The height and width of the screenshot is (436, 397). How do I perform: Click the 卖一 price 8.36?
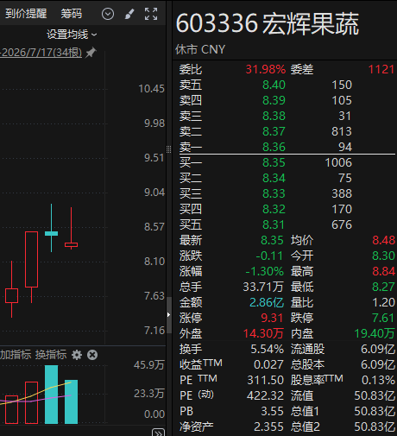[x=274, y=147]
